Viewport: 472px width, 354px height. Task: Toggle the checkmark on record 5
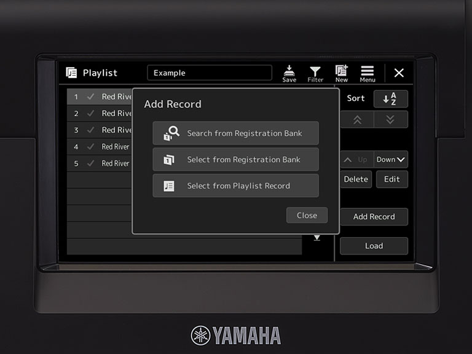tap(90, 163)
